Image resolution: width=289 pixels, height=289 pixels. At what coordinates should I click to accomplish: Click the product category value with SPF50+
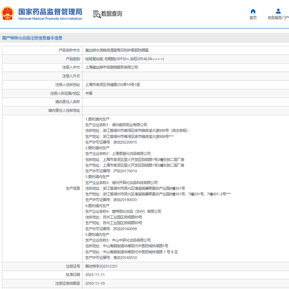[124, 59]
